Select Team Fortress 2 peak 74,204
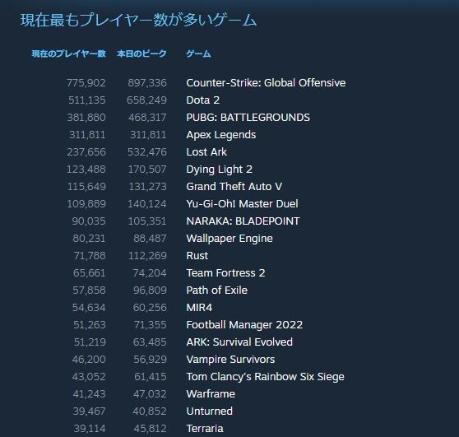Screen dimensions: 459x437 coord(150,273)
